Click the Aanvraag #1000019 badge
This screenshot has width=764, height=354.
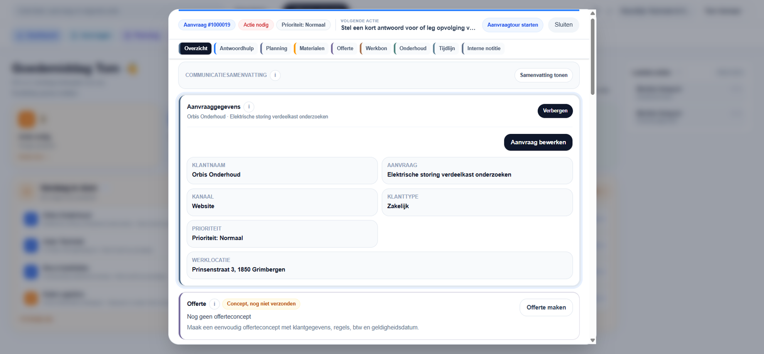(207, 25)
